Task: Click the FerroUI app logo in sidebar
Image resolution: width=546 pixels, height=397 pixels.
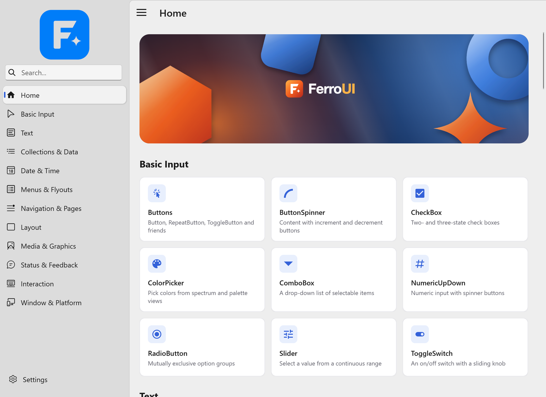Action: [64, 35]
